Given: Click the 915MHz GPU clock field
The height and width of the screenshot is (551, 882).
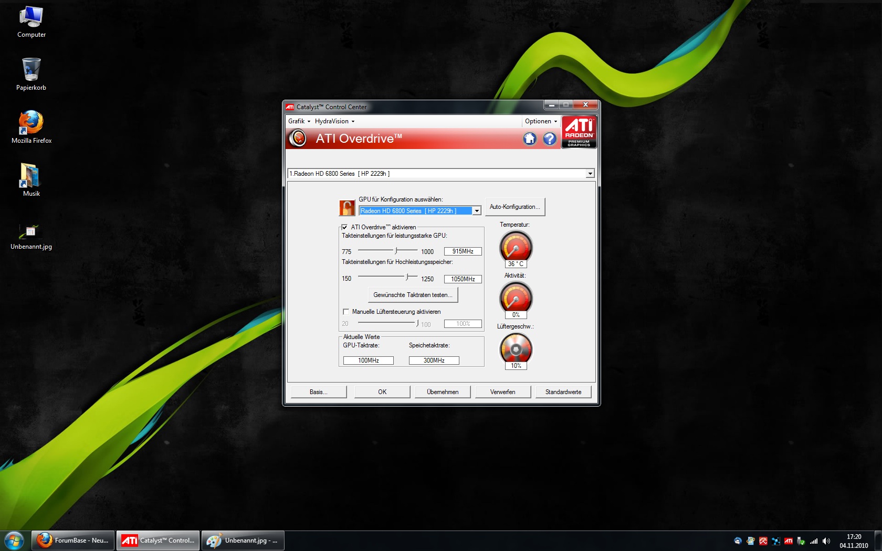Looking at the screenshot, I should (463, 251).
